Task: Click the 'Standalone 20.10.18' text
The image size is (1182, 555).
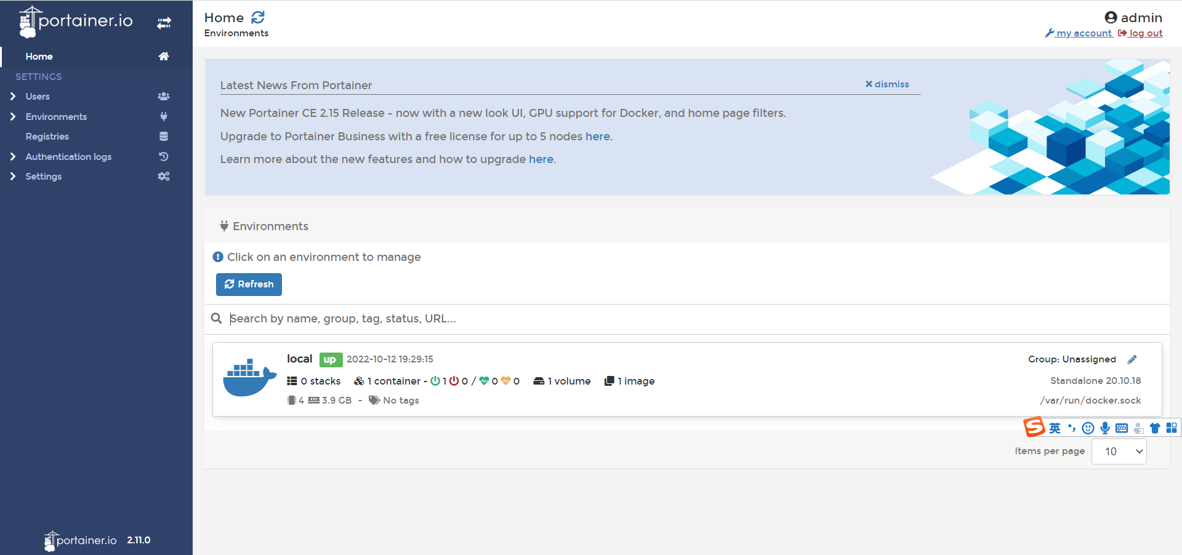Action: 1096,381
